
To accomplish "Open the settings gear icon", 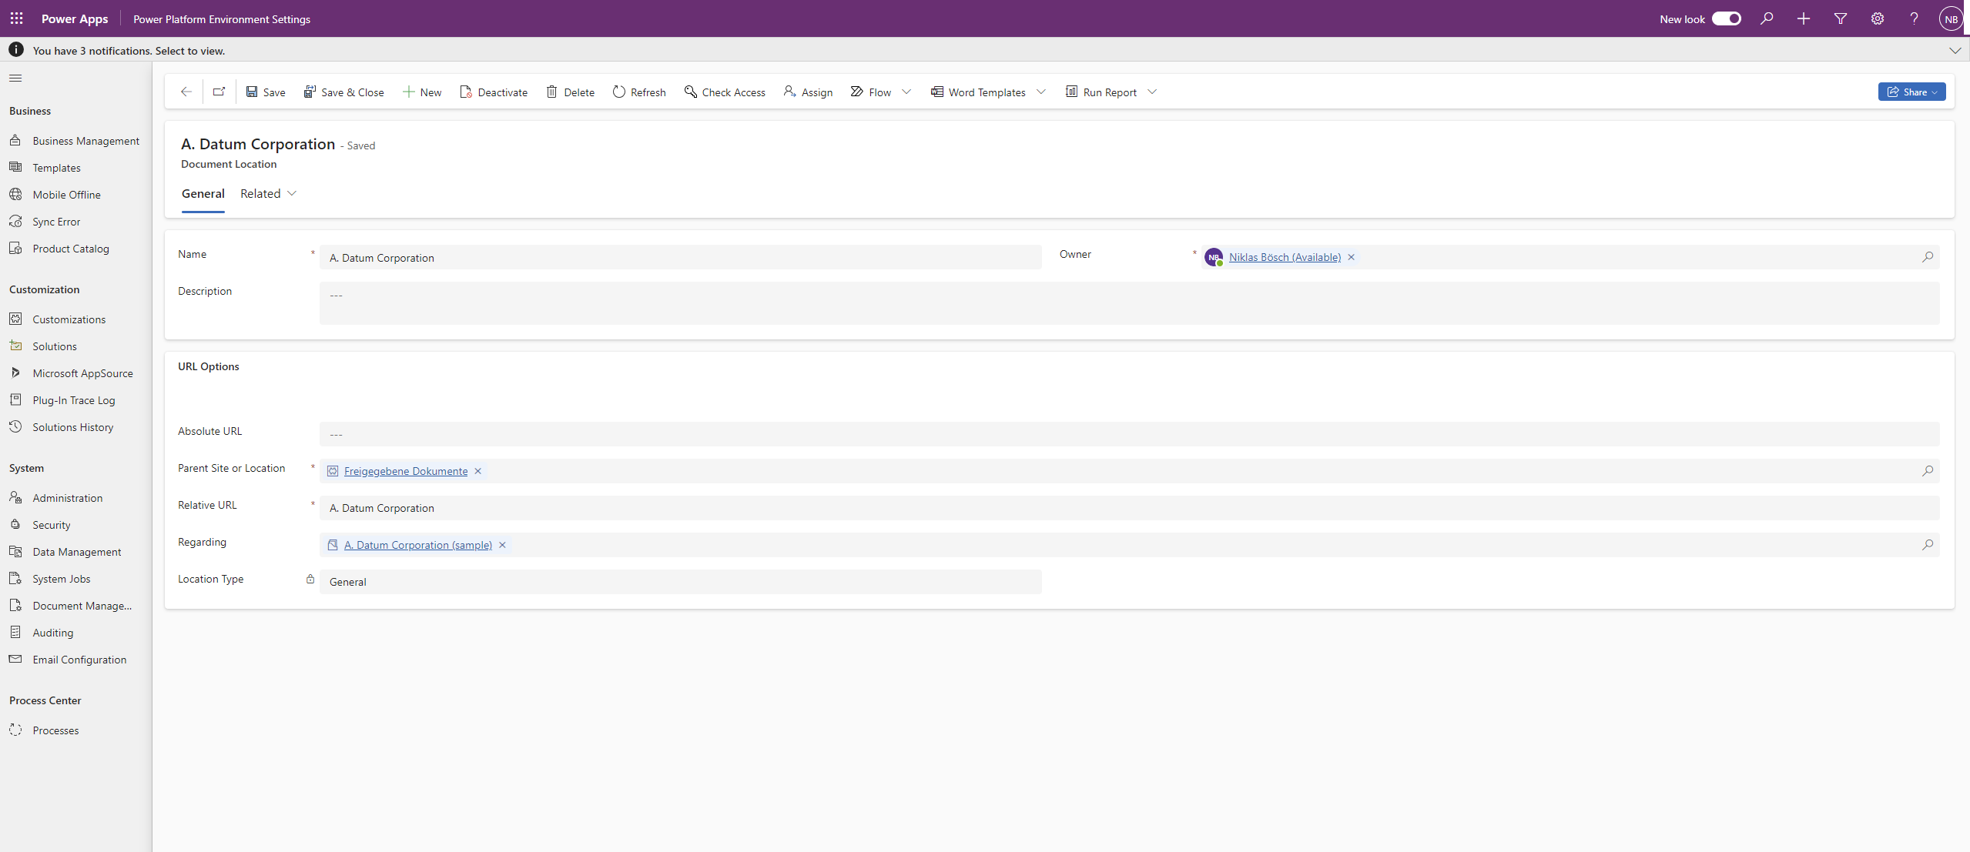I will pyautogui.click(x=1878, y=18).
